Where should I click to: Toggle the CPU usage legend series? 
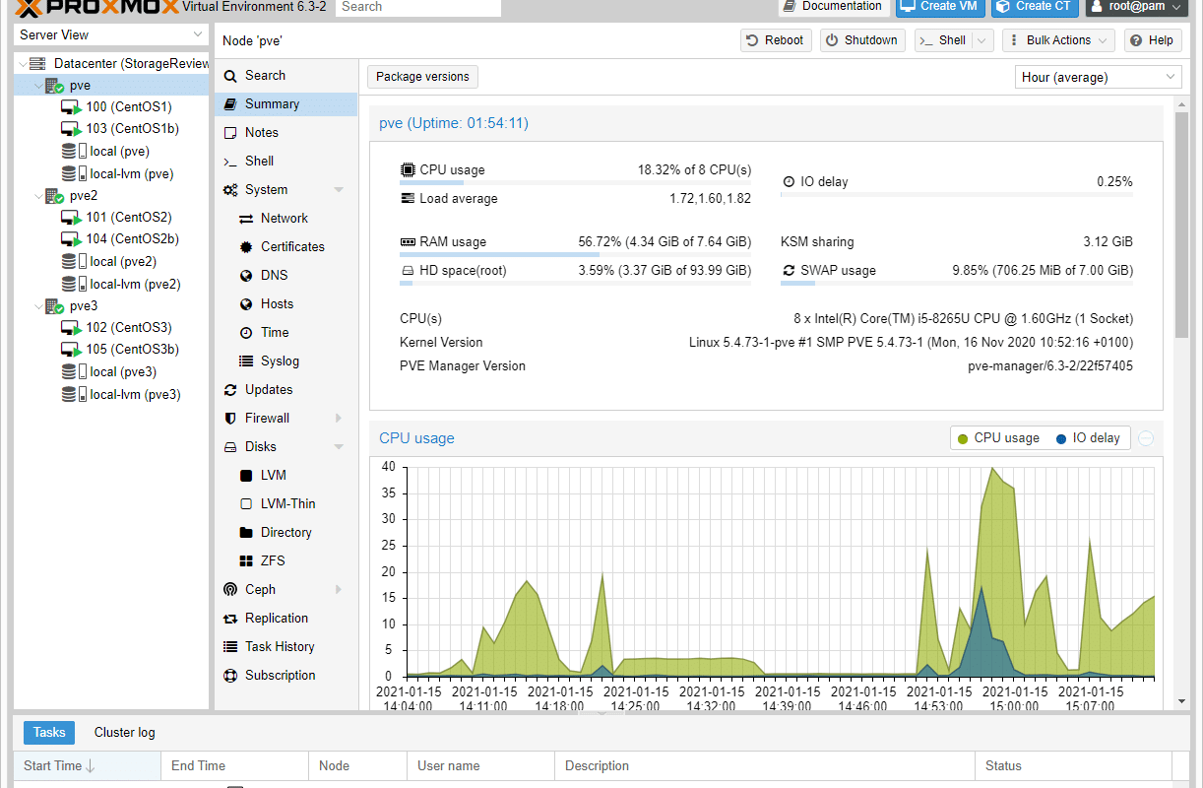(x=998, y=438)
